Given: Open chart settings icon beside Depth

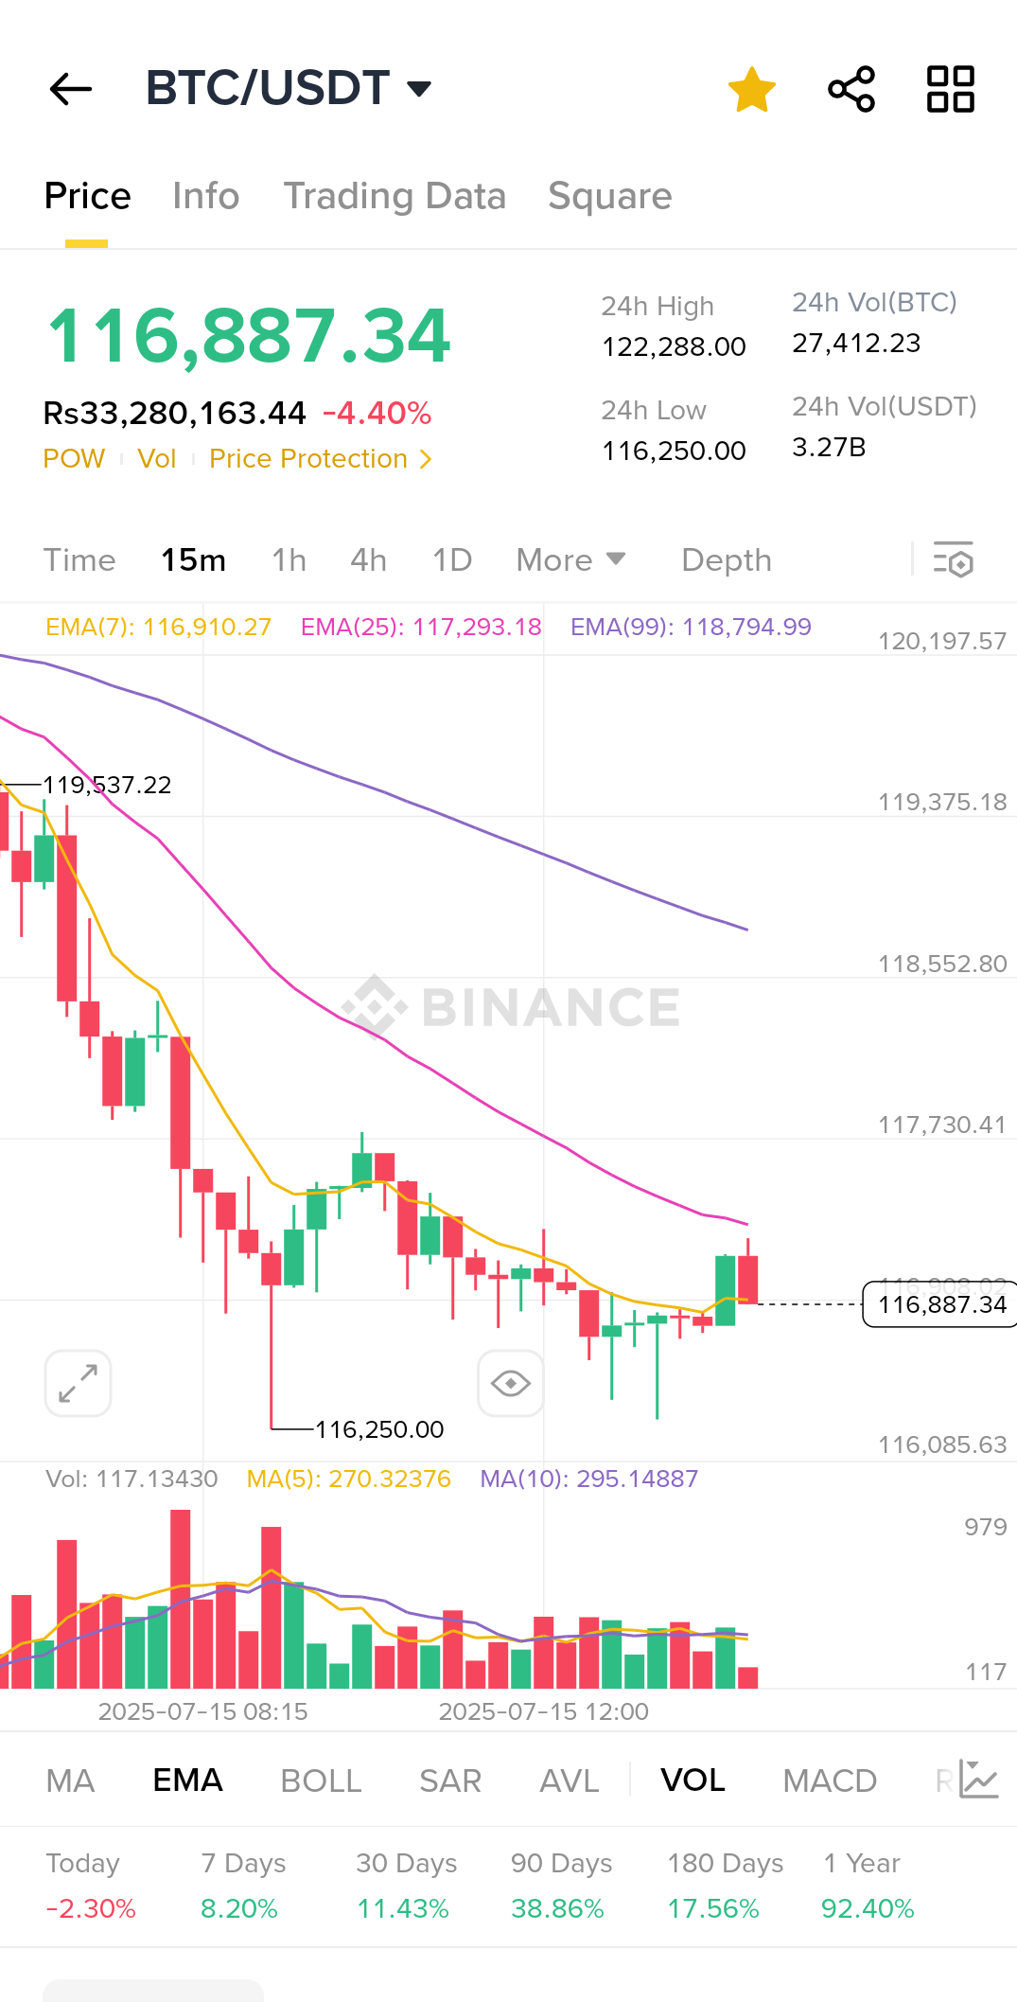Looking at the screenshot, I should (x=953, y=560).
